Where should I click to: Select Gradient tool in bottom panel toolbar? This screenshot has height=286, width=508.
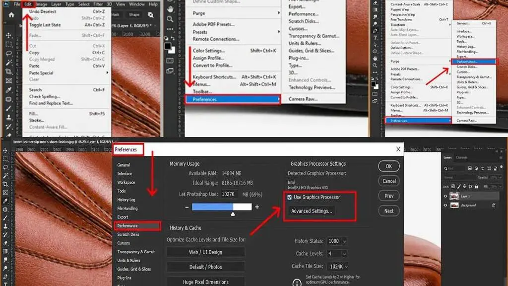[x=5, y=251]
